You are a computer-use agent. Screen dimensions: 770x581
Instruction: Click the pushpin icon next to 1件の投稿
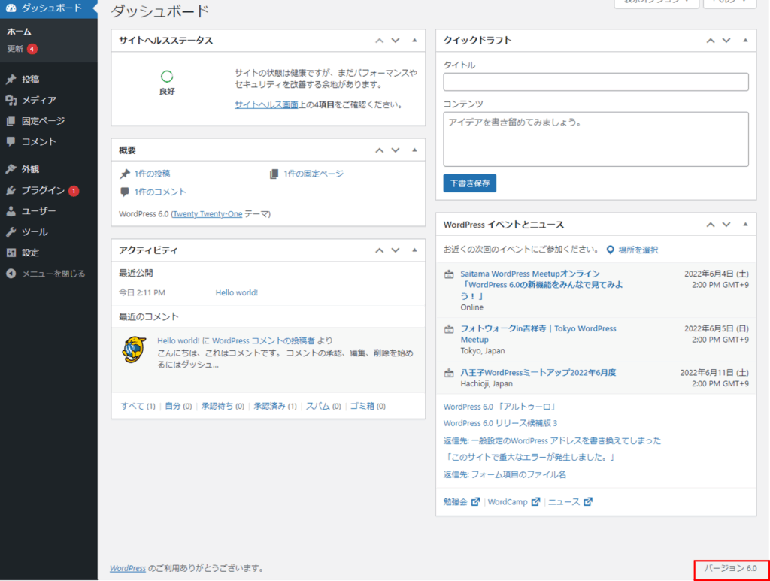[126, 174]
